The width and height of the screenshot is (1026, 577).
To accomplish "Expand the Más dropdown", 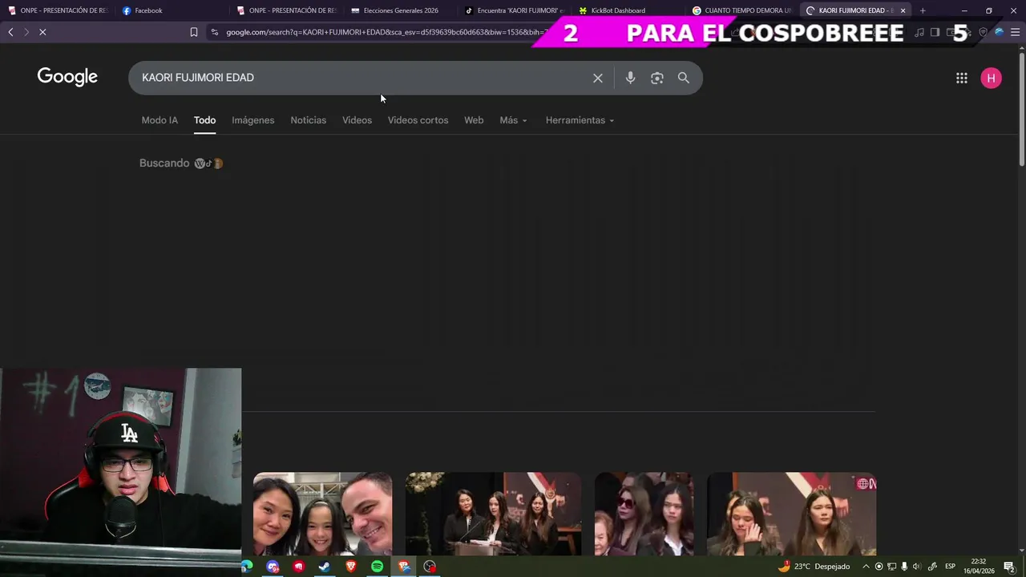I will 513,120.
